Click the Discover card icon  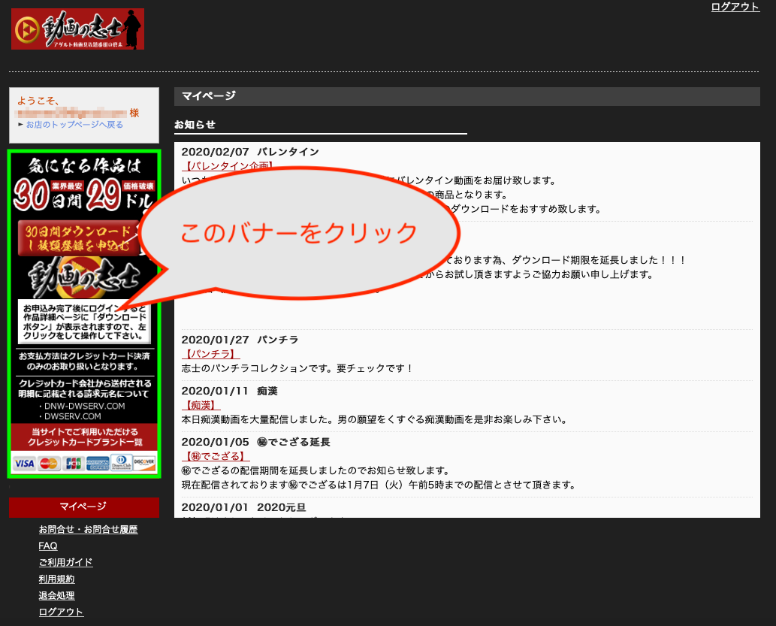(x=144, y=463)
